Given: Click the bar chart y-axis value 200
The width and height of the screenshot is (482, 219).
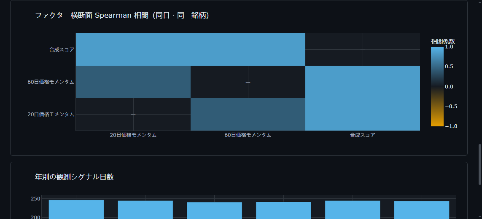Looking at the screenshot, I should tap(36, 217).
